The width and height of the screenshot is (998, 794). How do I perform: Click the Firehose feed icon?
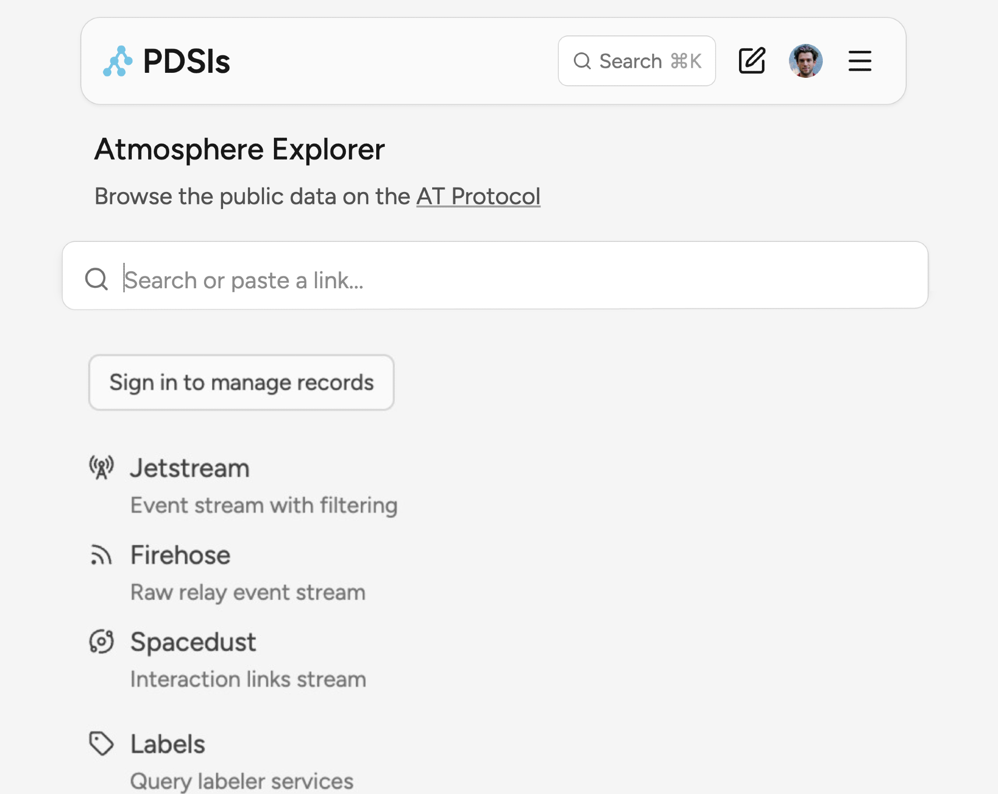[x=101, y=555]
